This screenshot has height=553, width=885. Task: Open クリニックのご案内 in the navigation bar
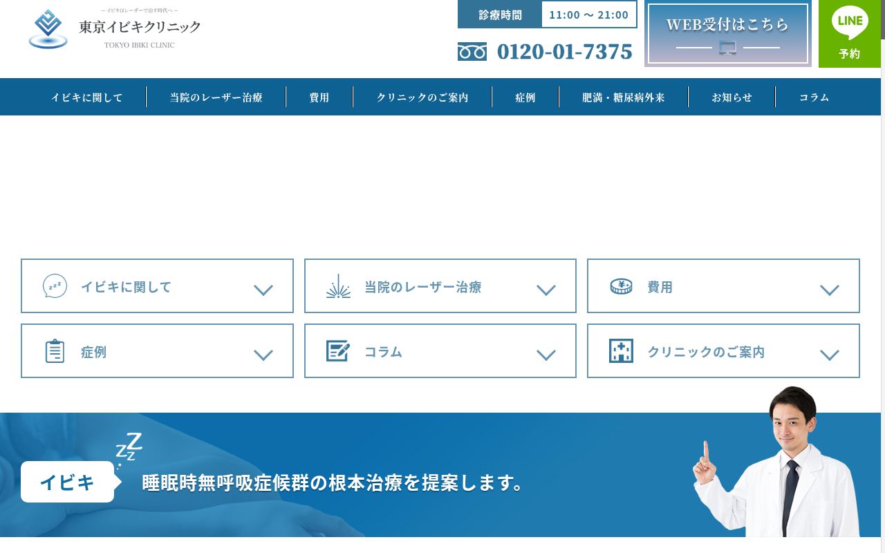(422, 97)
